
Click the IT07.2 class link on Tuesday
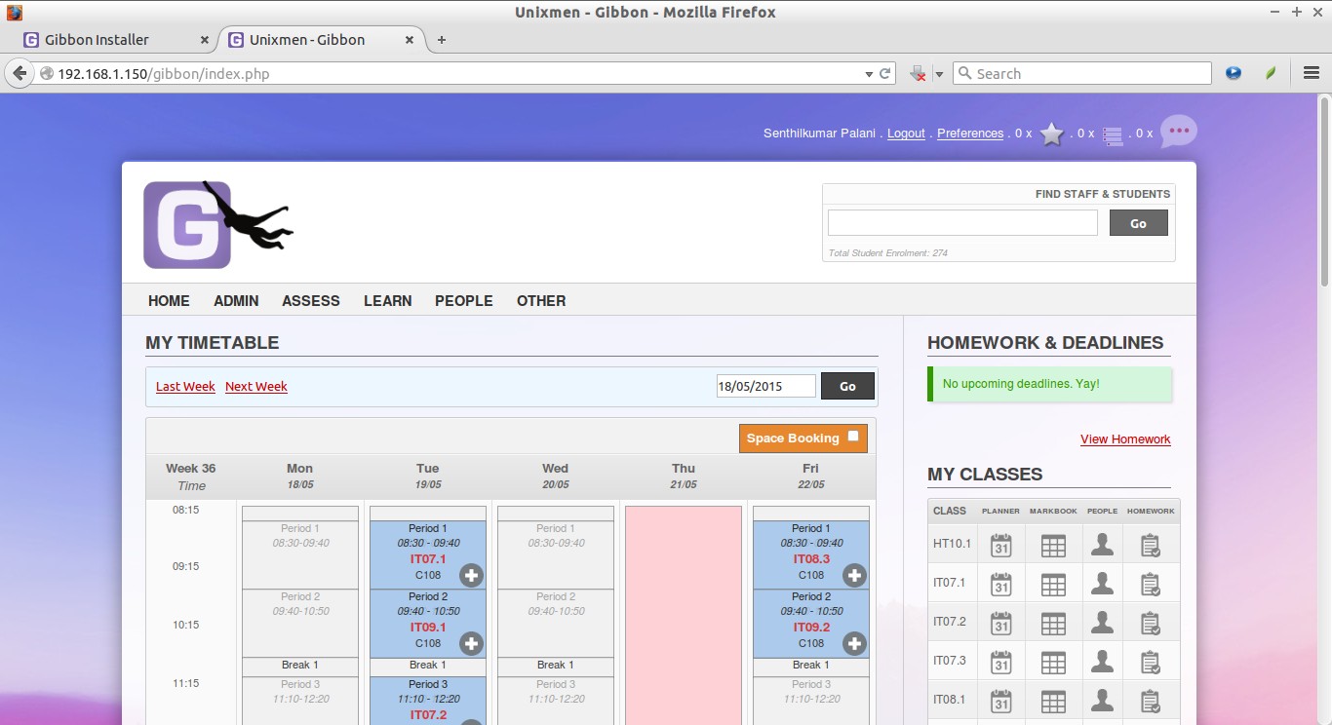pos(428,714)
